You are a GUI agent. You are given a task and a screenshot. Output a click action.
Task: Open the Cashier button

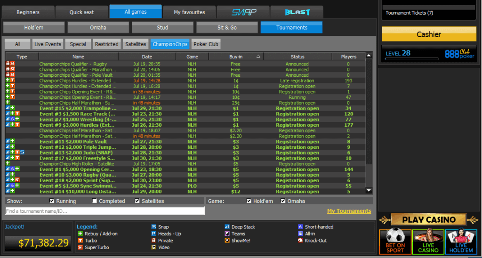[x=428, y=34]
